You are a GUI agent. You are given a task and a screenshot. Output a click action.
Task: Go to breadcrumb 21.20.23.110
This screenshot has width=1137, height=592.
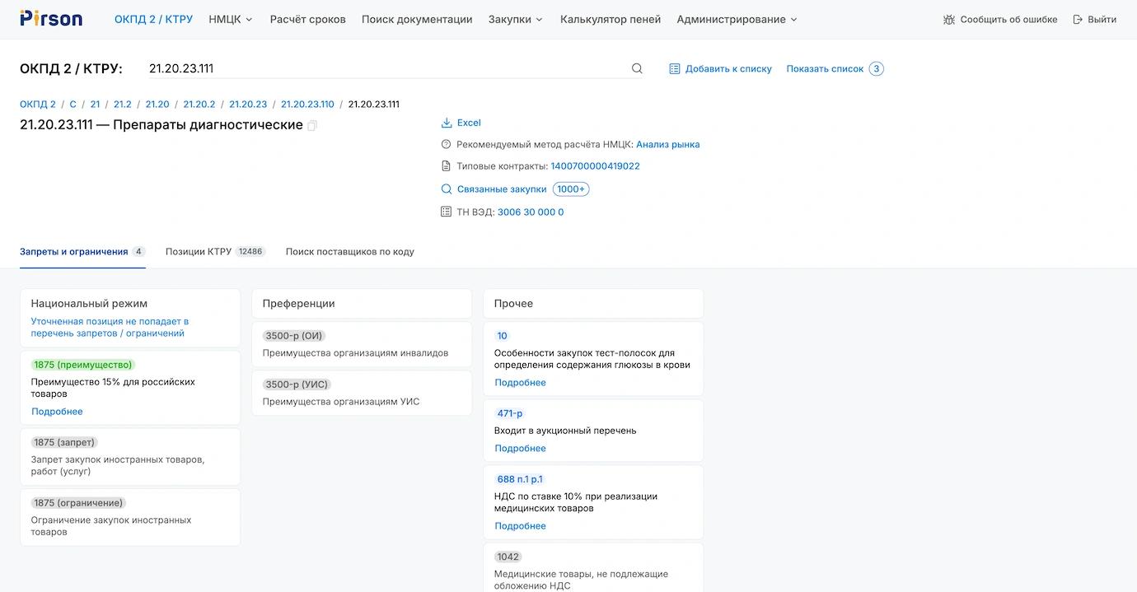point(307,105)
